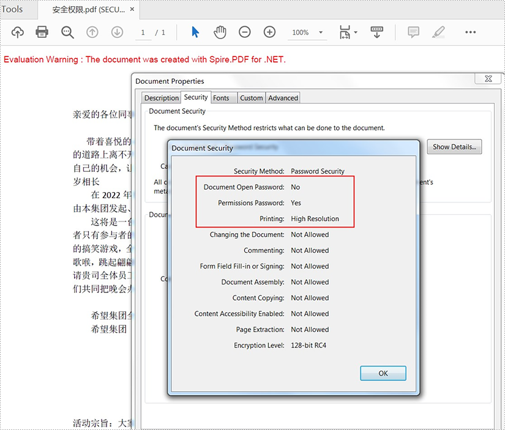The width and height of the screenshot is (505, 430).
Task: Open the Advanced tab
Action: pyautogui.click(x=283, y=98)
